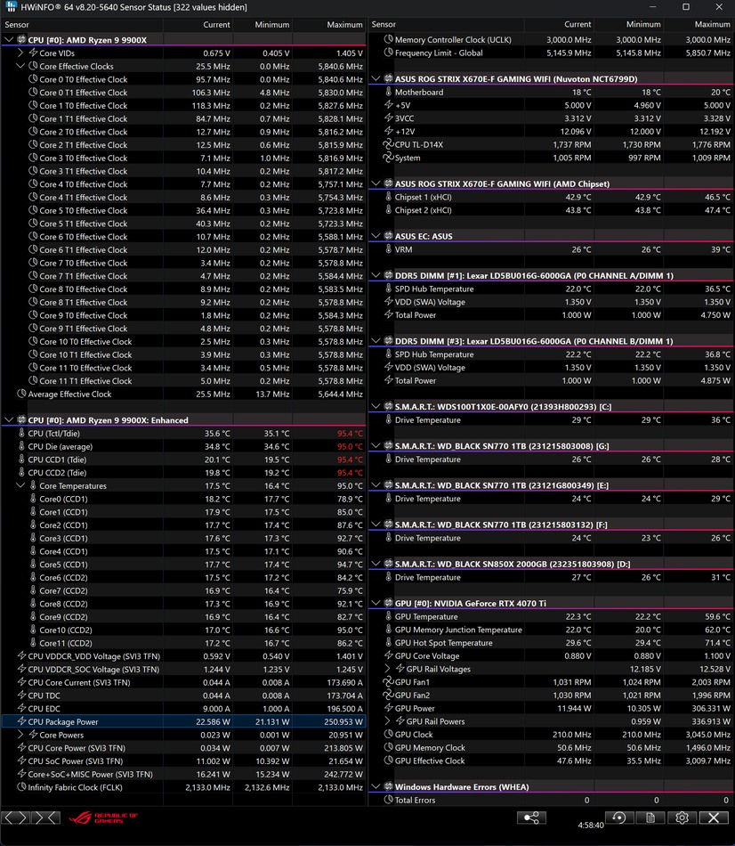
Task: Click the left pane Minimum column header
Action: pyautogui.click(x=263, y=25)
